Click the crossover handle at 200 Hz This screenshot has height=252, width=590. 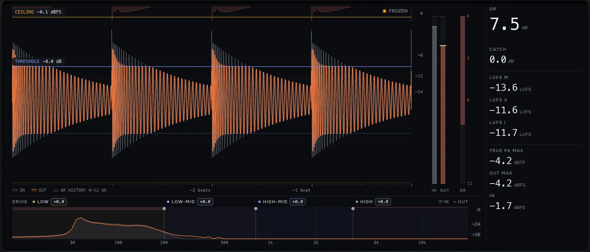point(164,208)
